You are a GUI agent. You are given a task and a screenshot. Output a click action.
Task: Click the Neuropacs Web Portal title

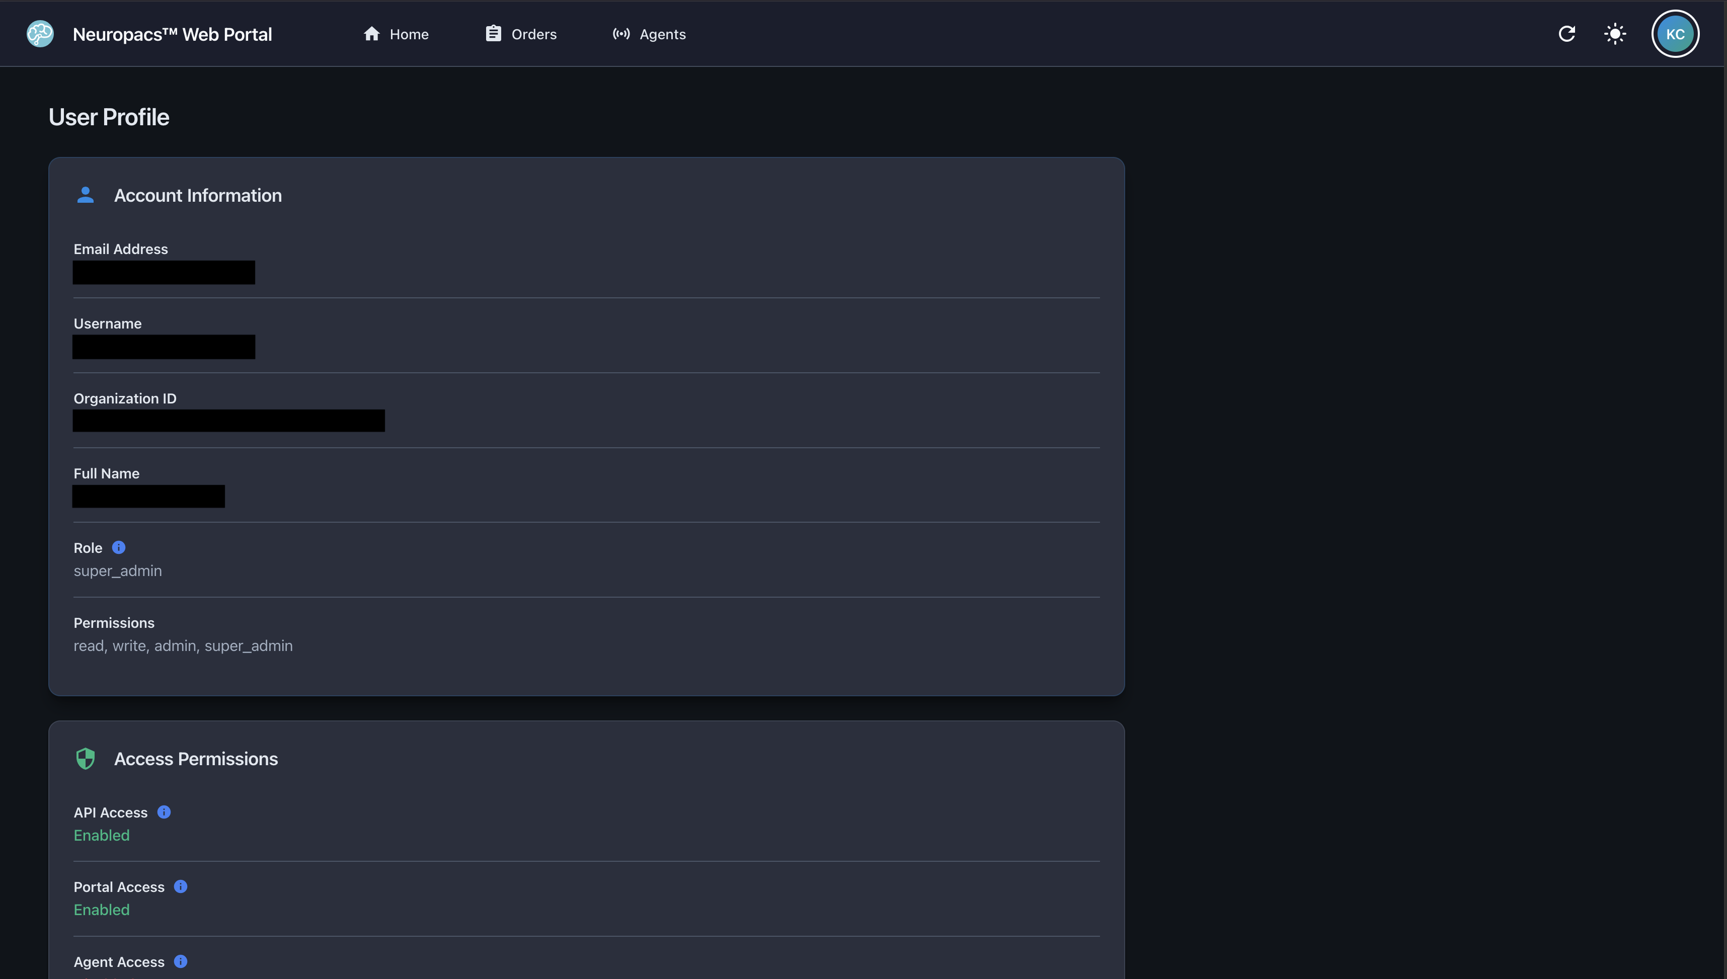point(172,34)
